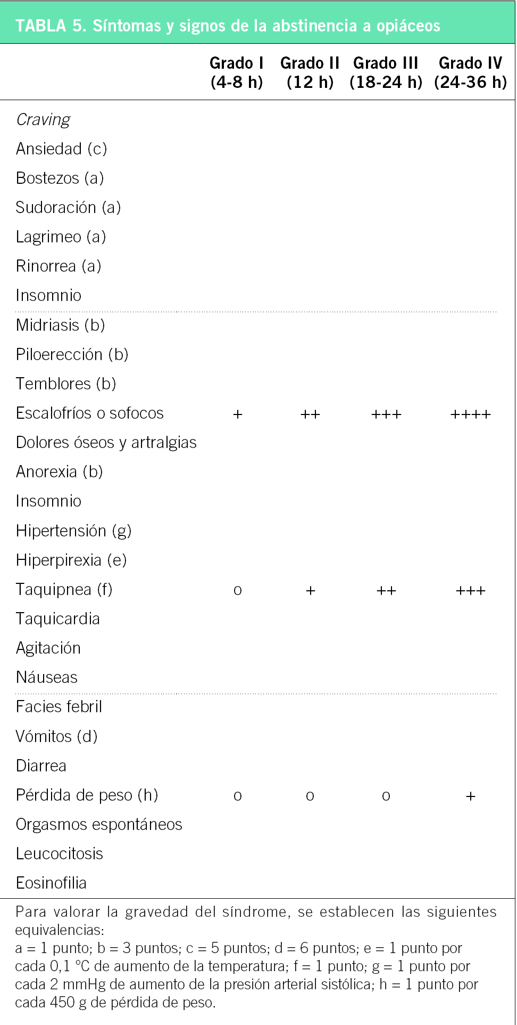Click the Piloerección (b) row label

point(72,354)
